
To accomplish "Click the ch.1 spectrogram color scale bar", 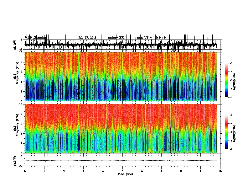I will pos(227,80).
